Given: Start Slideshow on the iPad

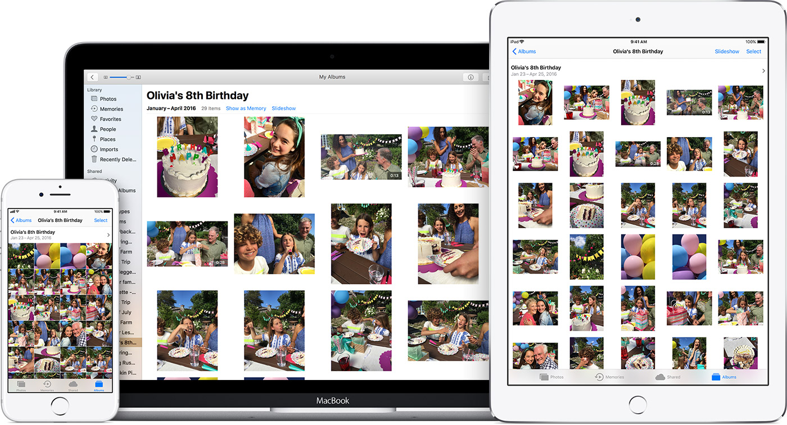Looking at the screenshot, I should point(727,51).
